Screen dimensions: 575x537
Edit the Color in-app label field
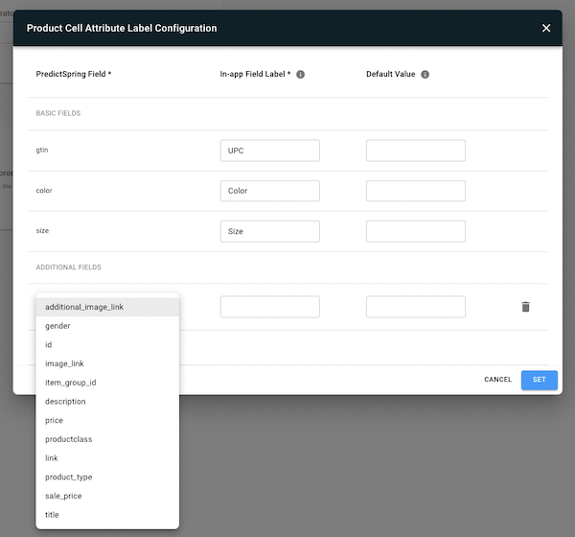270,191
